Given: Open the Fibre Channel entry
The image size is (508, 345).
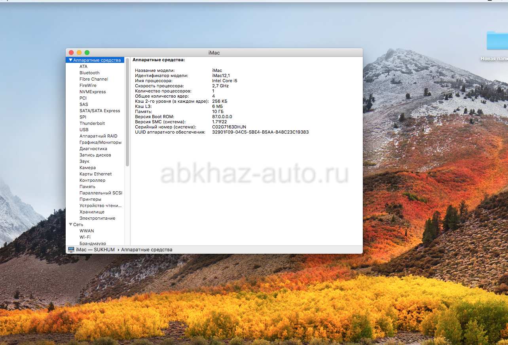Looking at the screenshot, I should (94, 79).
